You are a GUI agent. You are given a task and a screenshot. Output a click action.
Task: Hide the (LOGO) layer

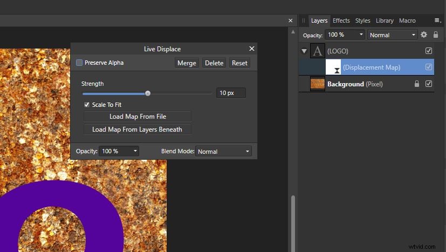pos(429,51)
